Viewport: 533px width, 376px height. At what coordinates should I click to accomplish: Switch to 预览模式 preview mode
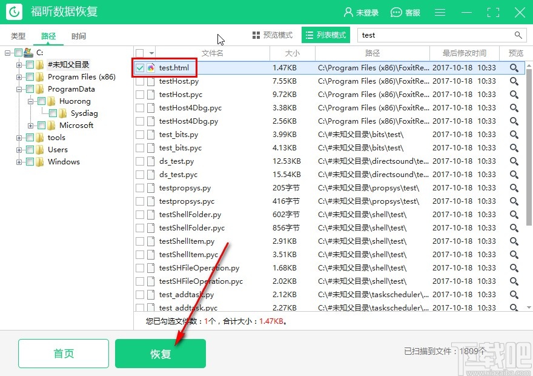pos(273,35)
